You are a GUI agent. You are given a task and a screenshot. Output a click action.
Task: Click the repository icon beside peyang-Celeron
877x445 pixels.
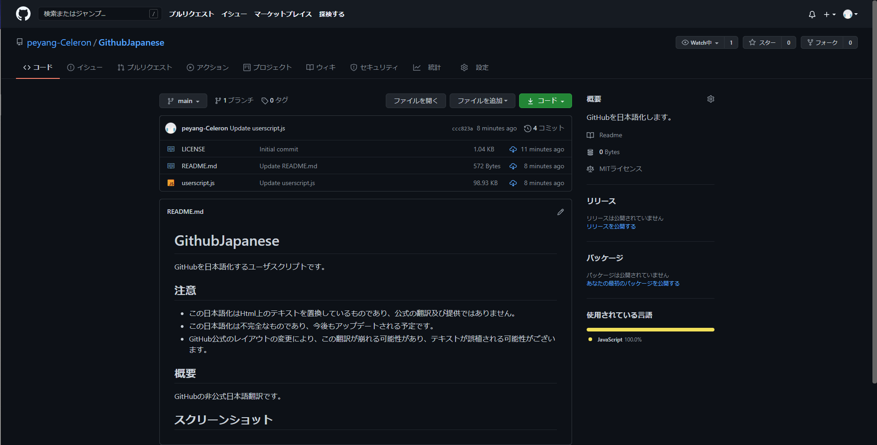[20, 42]
